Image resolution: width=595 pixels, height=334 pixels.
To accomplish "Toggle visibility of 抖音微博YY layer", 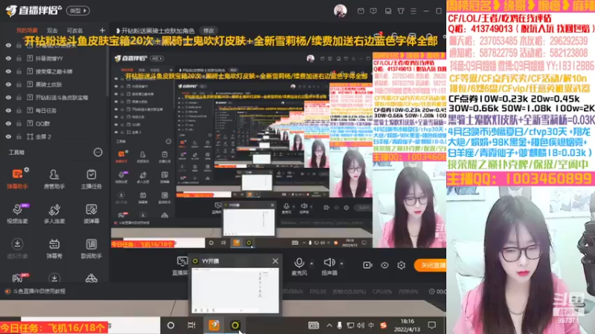I will pyautogui.click(x=8, y=59).
